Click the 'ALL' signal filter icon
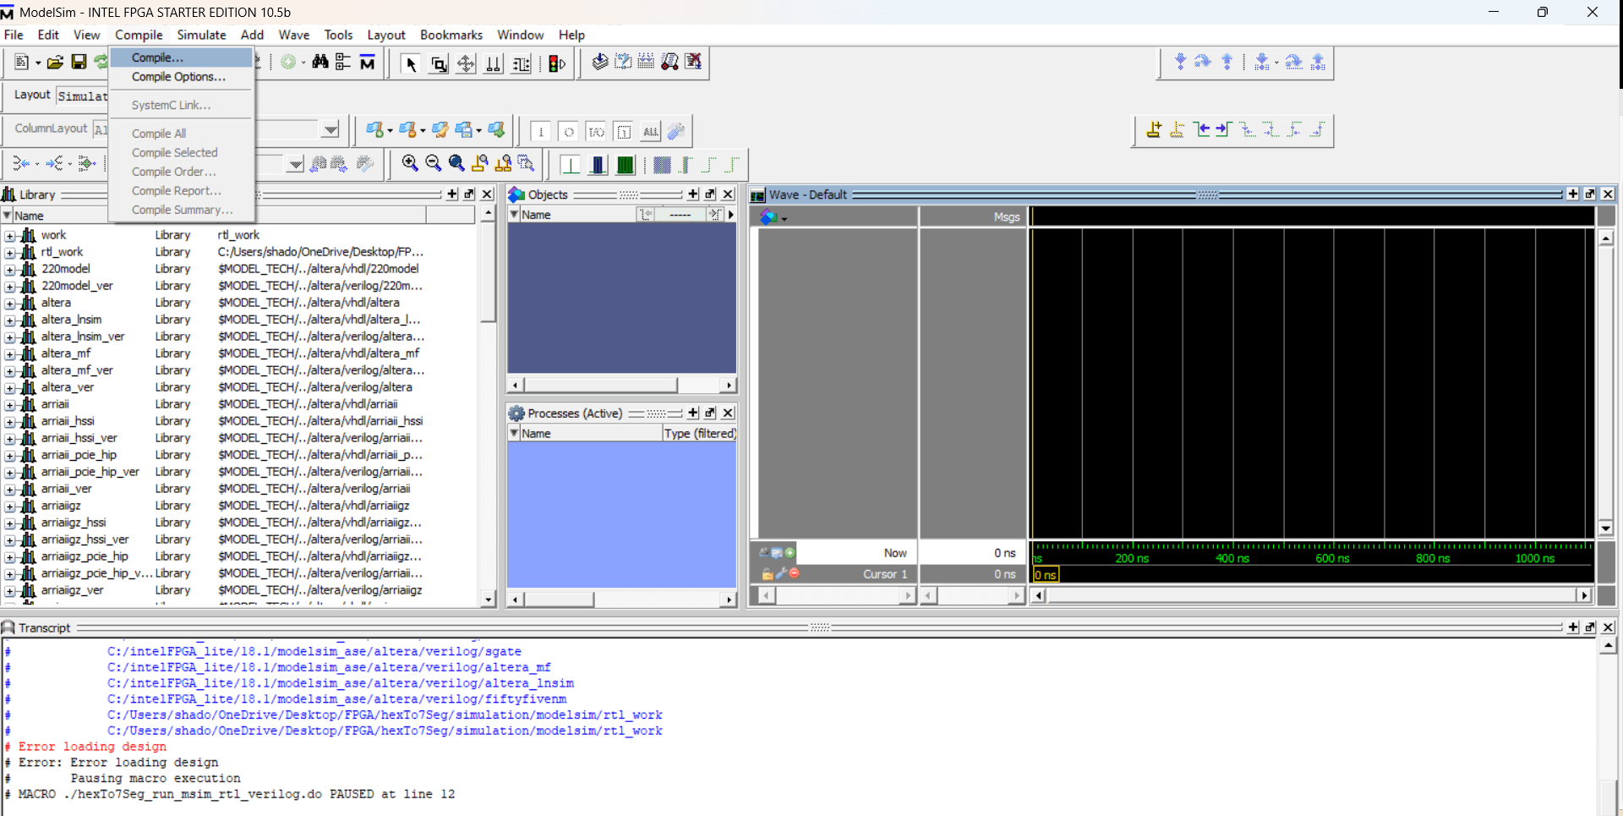The height and width of the screenshot is (816, 1623). (650, 132)
